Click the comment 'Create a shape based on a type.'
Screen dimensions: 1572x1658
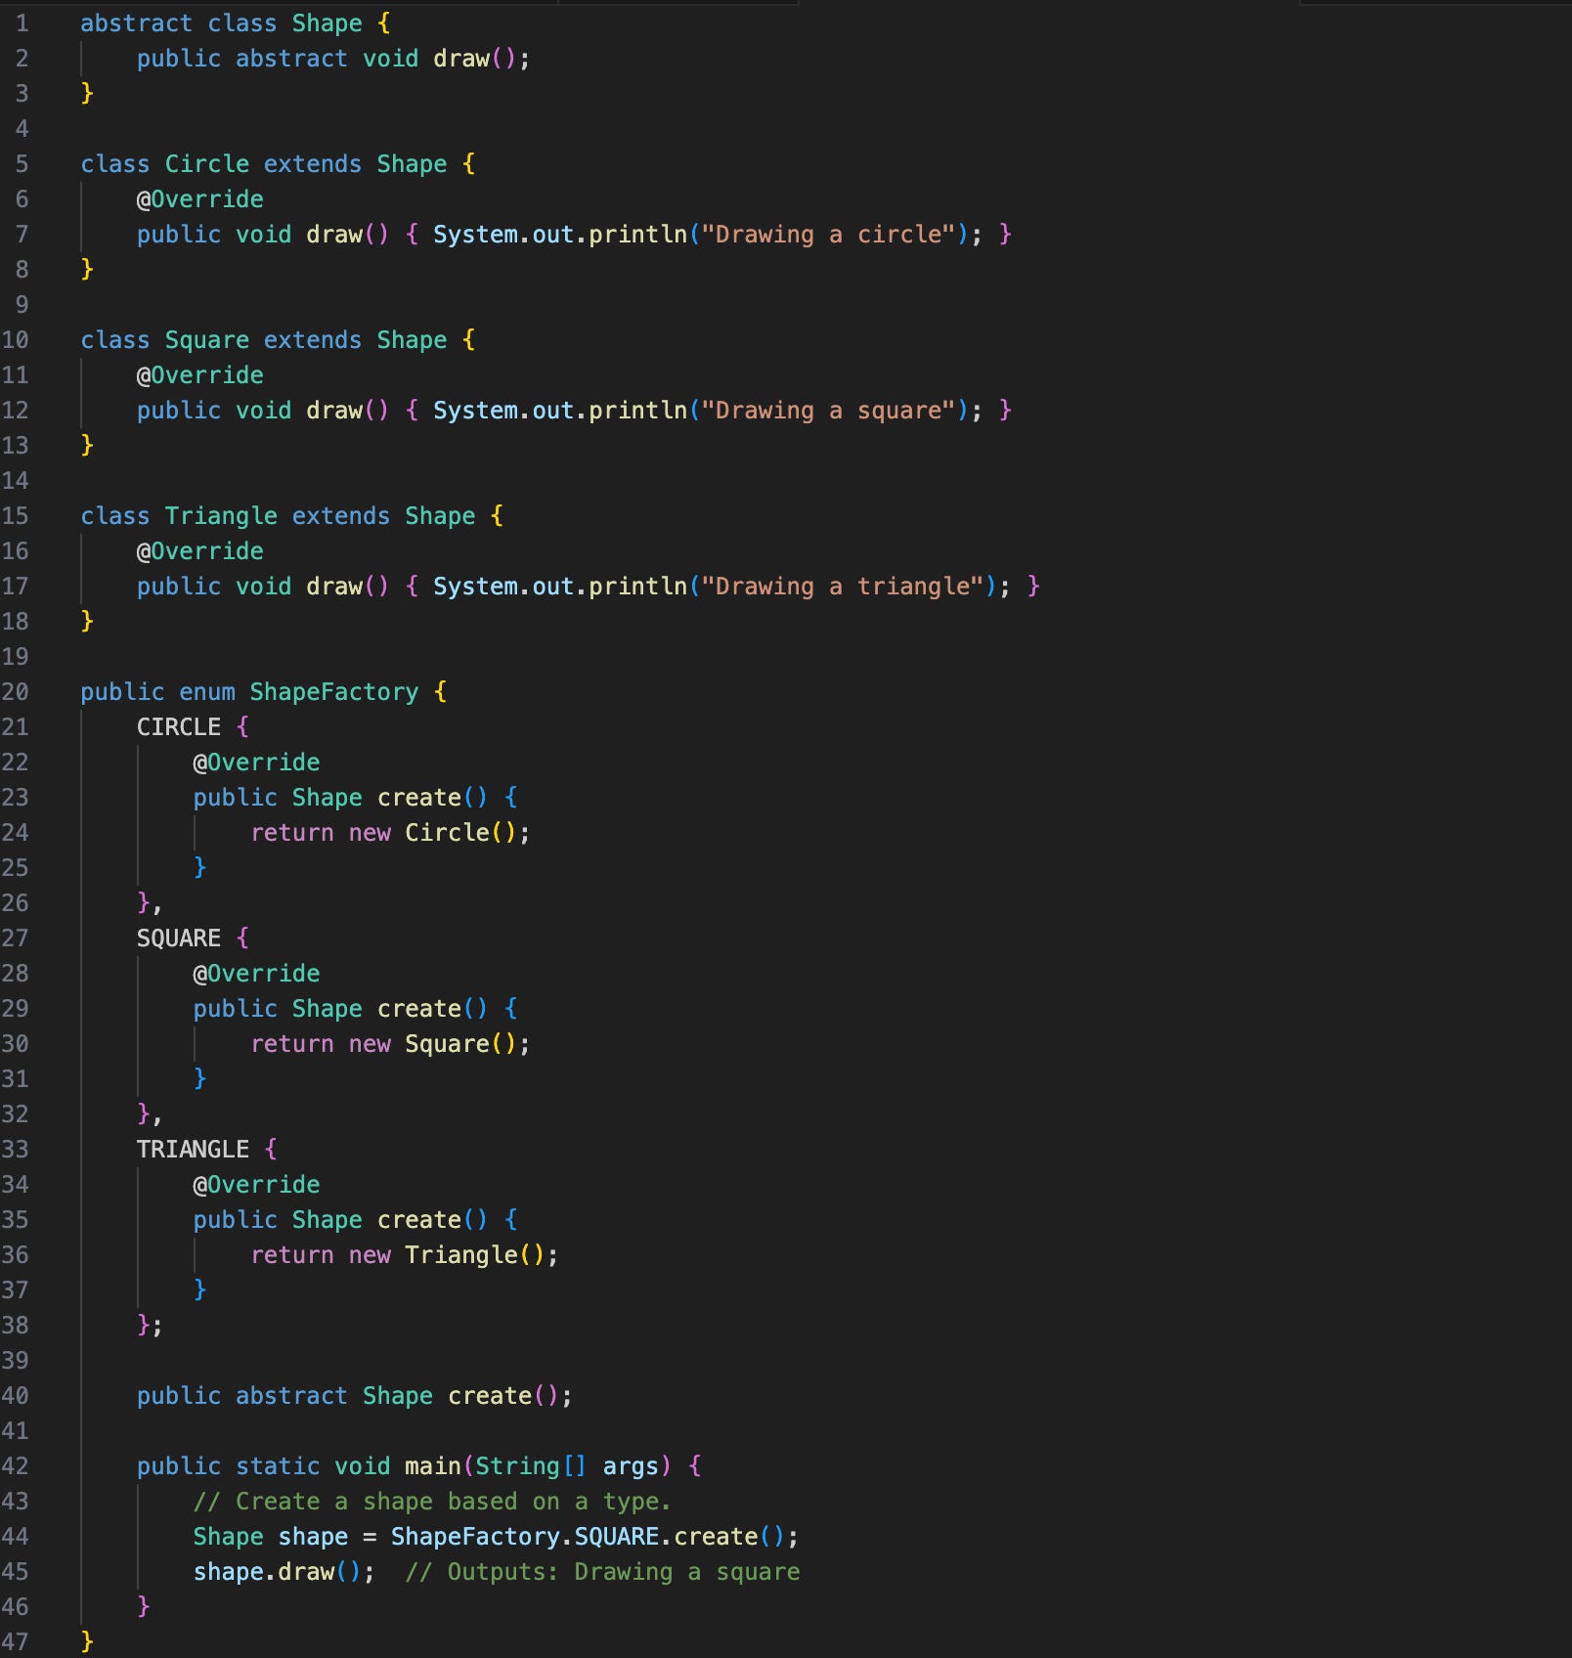(454, 1502)
